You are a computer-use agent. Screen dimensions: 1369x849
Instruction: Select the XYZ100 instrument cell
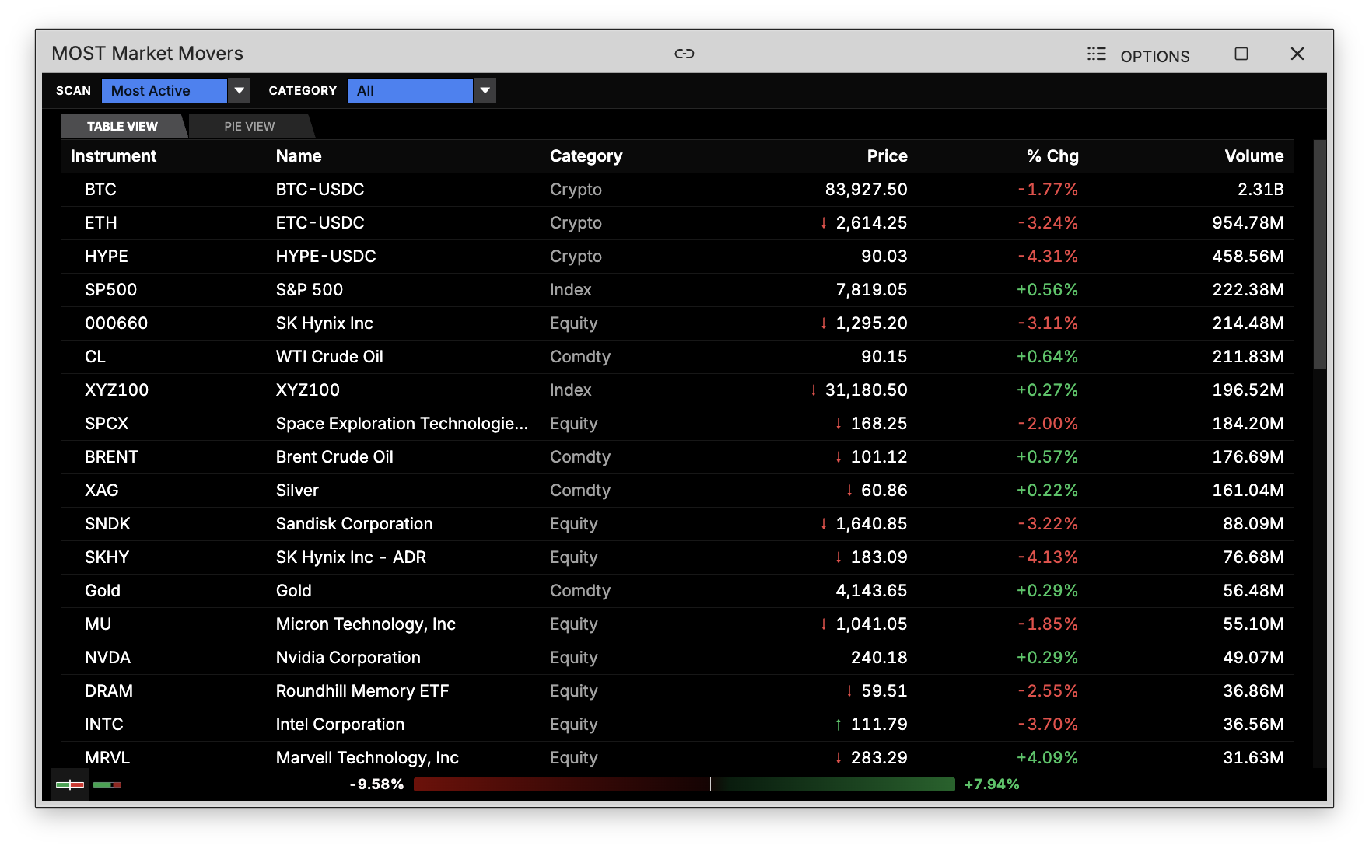coord(117,390)
